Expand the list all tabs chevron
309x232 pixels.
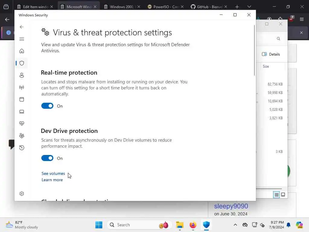(x=249, y=7)
